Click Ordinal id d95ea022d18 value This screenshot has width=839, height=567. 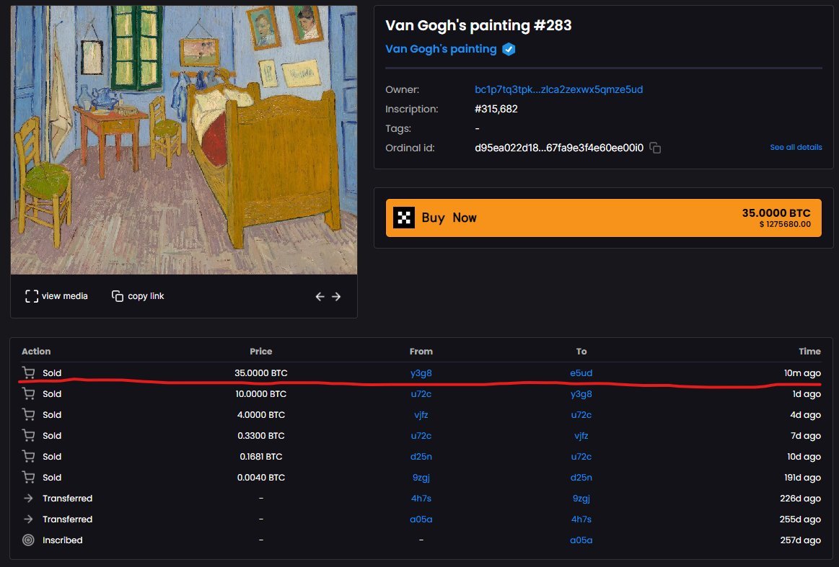tap(558, 148)
